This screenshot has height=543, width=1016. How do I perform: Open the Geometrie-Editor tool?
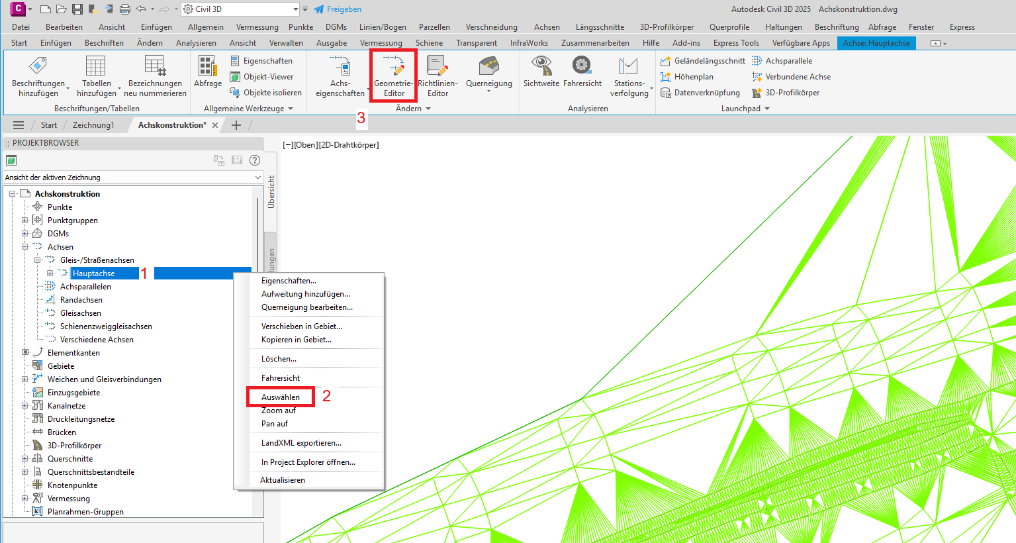click(x=393, y=75)
